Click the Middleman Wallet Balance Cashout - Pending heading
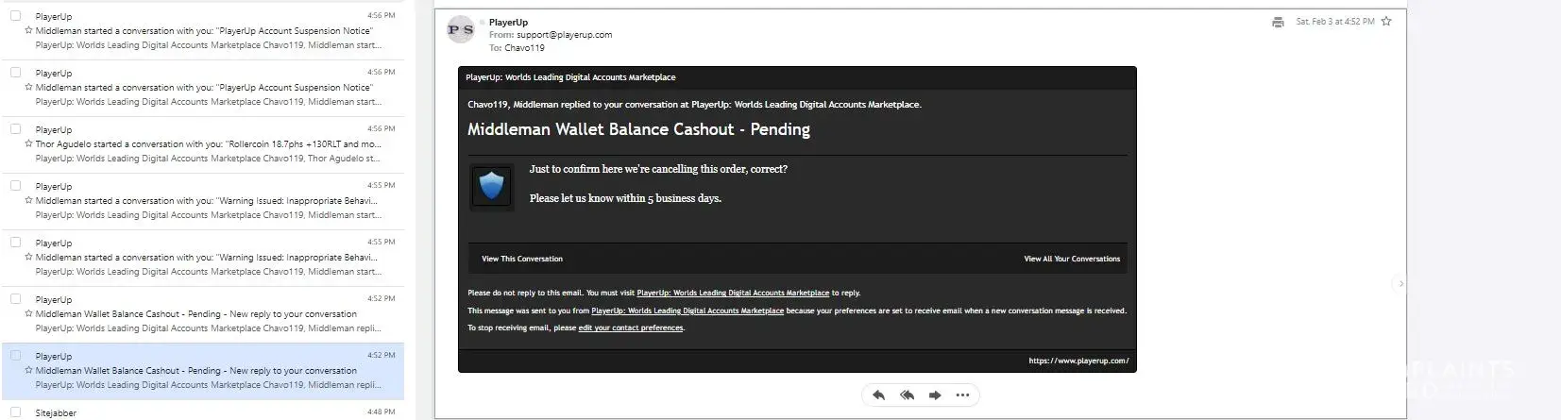 click(638, 129)
